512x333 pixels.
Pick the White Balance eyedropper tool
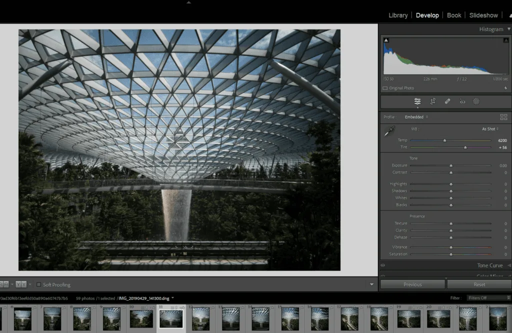[389, 131]
